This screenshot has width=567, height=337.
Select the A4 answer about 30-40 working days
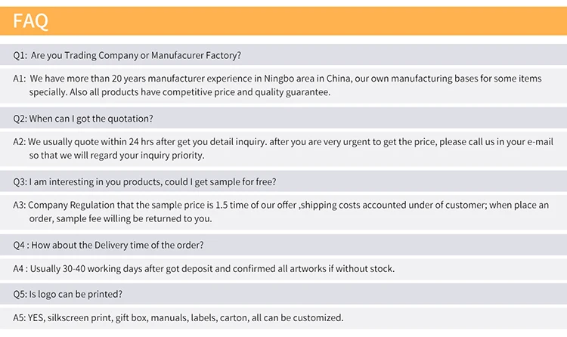(203, 268)
